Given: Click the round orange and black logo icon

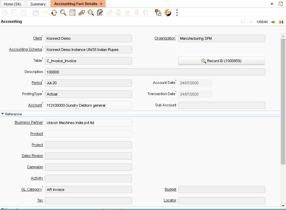Looking at the screenshot, I should pos(168,13).
